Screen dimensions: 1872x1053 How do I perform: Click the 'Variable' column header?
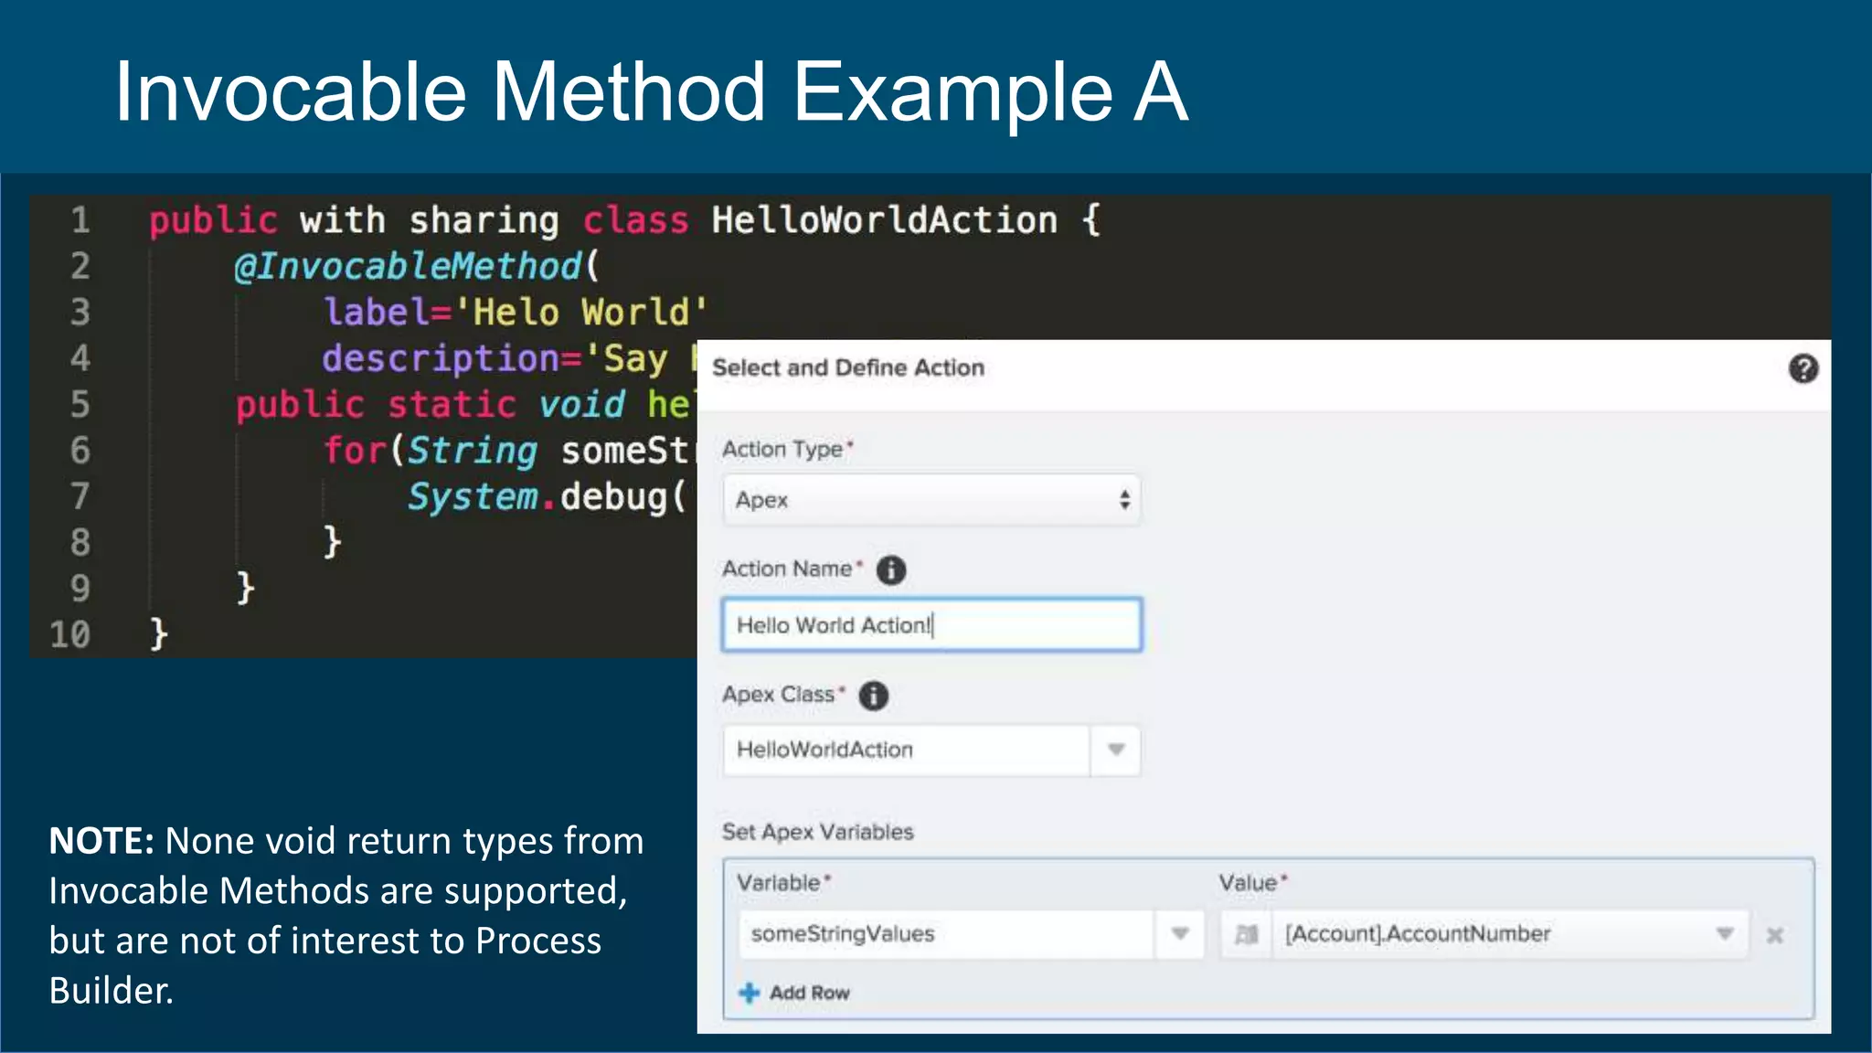(x=779, y=883)
